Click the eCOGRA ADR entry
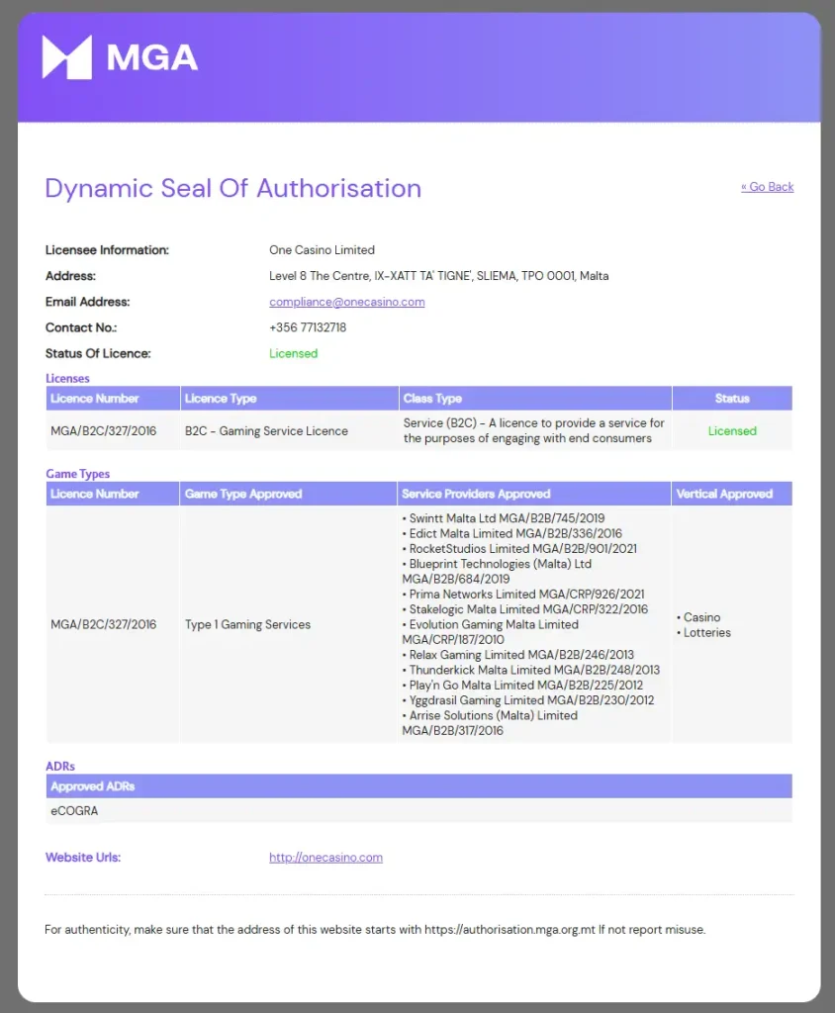Screen dimensions: 835x1013 [x=74, y=811]
